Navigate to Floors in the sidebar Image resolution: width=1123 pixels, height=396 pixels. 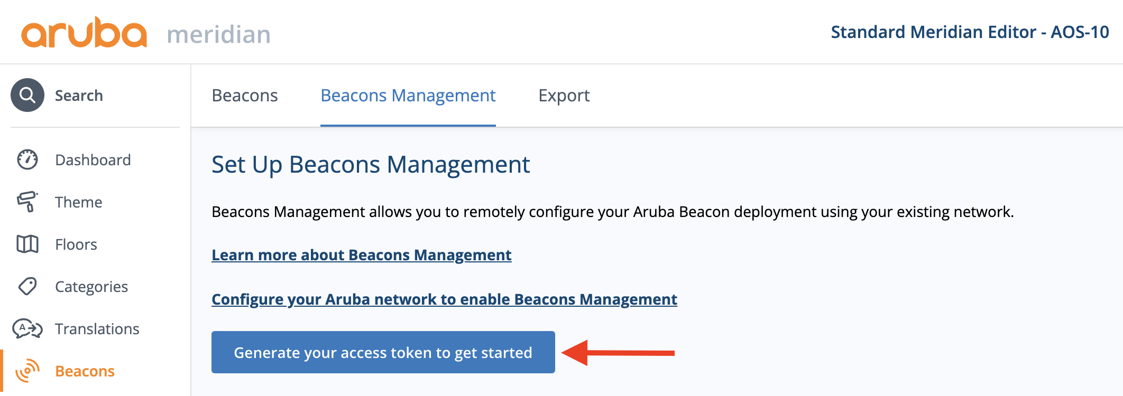tap(76, 244)
